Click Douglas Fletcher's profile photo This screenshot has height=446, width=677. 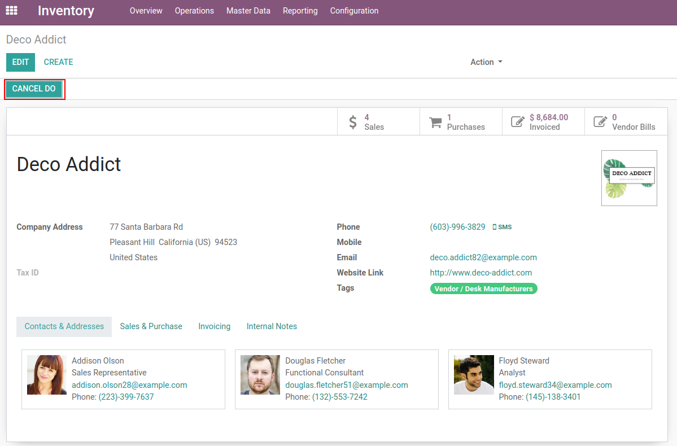[260, 375]
